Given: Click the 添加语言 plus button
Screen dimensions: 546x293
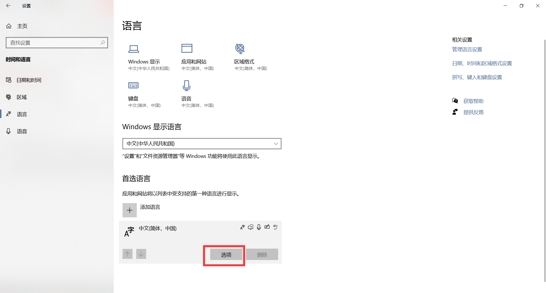Looking at the screenshot, I should [x=129, y=210].
